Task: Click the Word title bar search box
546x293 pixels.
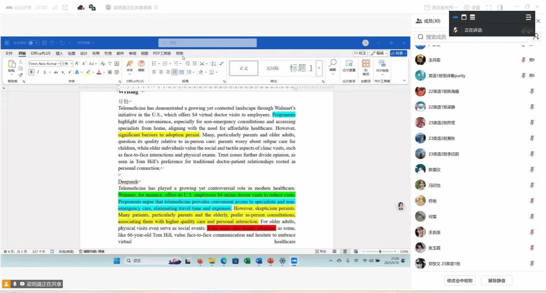Action: pos(207,43)
